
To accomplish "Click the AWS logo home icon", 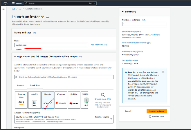I will coord(6,3).
